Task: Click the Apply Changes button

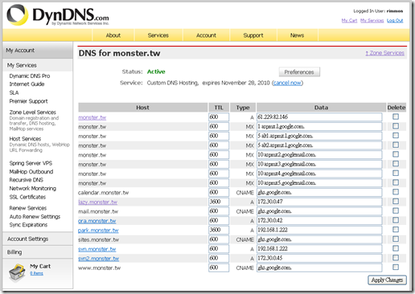Action: [x=387, y=280]
